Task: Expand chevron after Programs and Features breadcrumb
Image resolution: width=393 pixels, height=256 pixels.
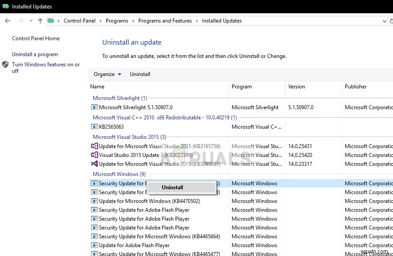Action: click(197, 21)
